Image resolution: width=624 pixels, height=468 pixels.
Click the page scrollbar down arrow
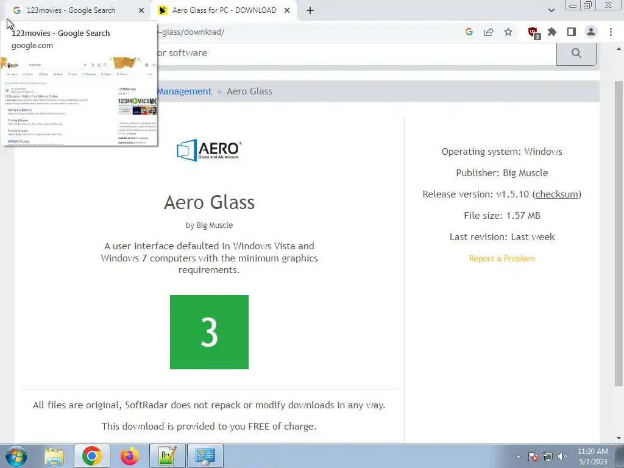pyautogui.click(x=619, y=438)
